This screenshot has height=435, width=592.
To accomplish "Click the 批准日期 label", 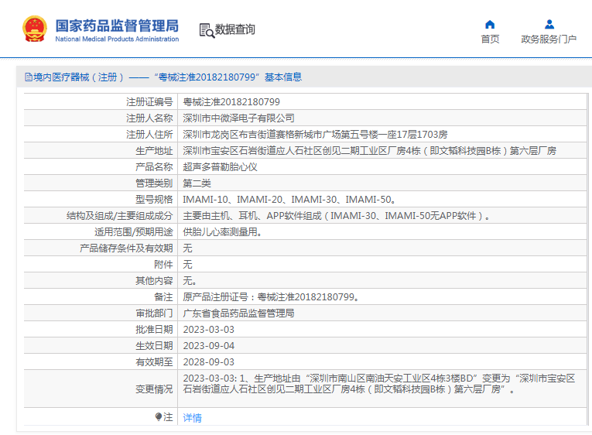I will (154, 330).
